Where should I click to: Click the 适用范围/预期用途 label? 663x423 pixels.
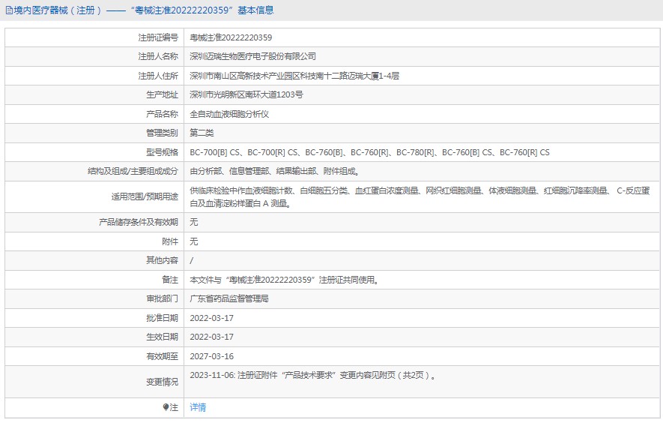(145, 197)
